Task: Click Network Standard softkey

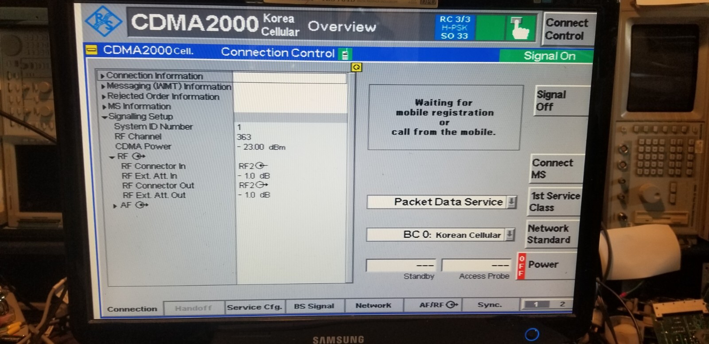Action: click(x=551, y=234)
